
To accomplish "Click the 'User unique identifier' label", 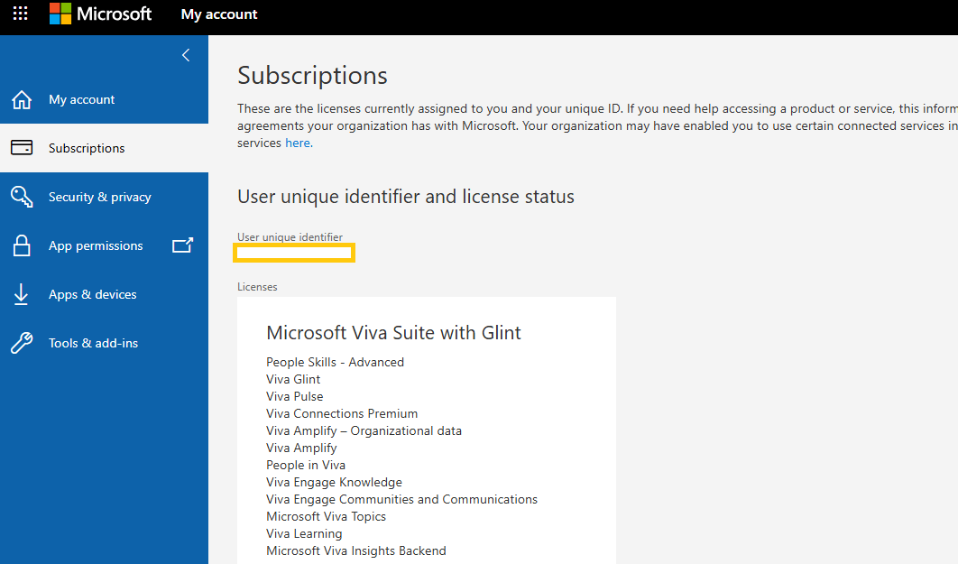I will coord(290,237).
